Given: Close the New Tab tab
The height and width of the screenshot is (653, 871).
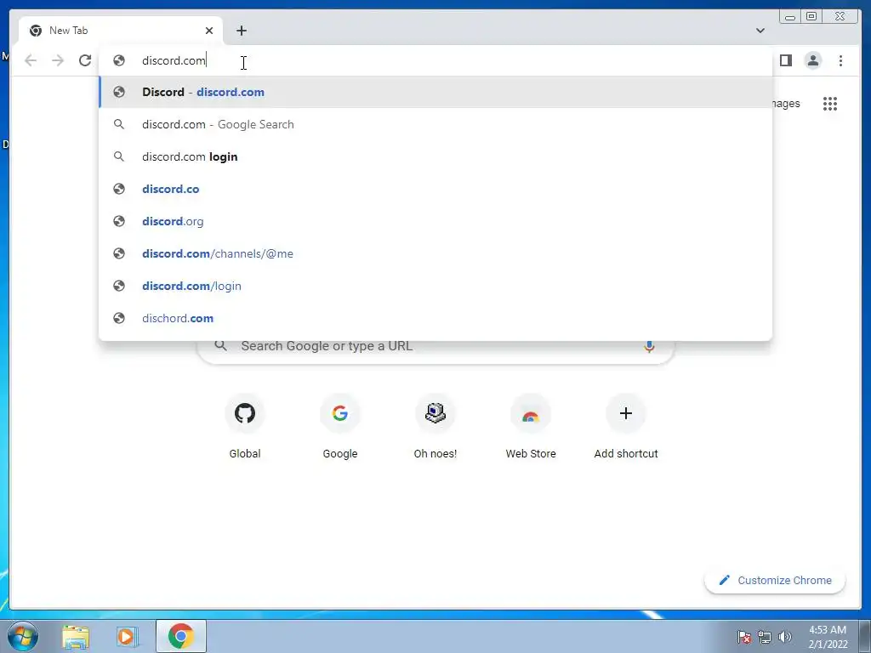Looking at the screenshot, I should coord(209,31).
